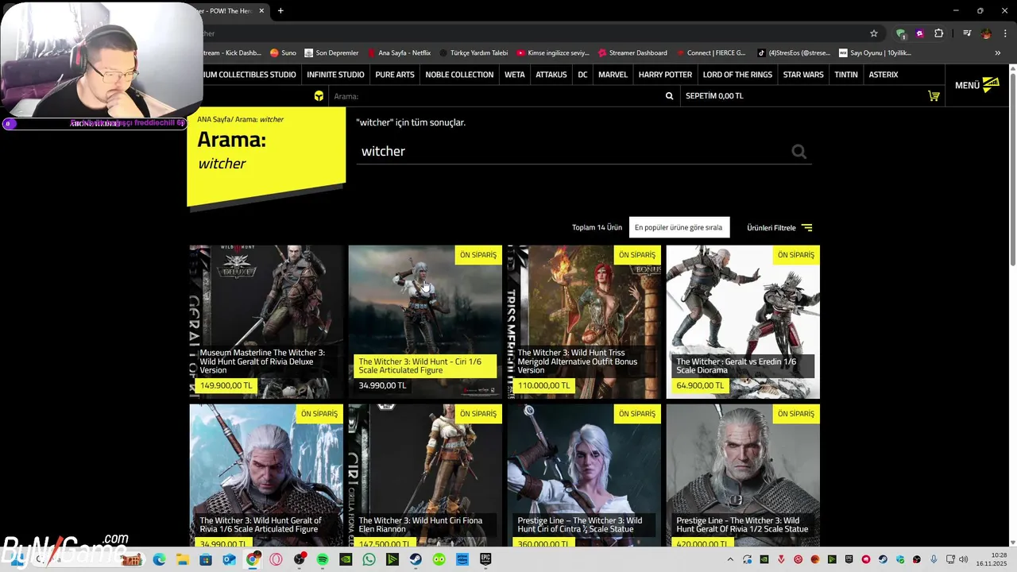Click the magnifier icon in the header search

[x=669, y=96]
